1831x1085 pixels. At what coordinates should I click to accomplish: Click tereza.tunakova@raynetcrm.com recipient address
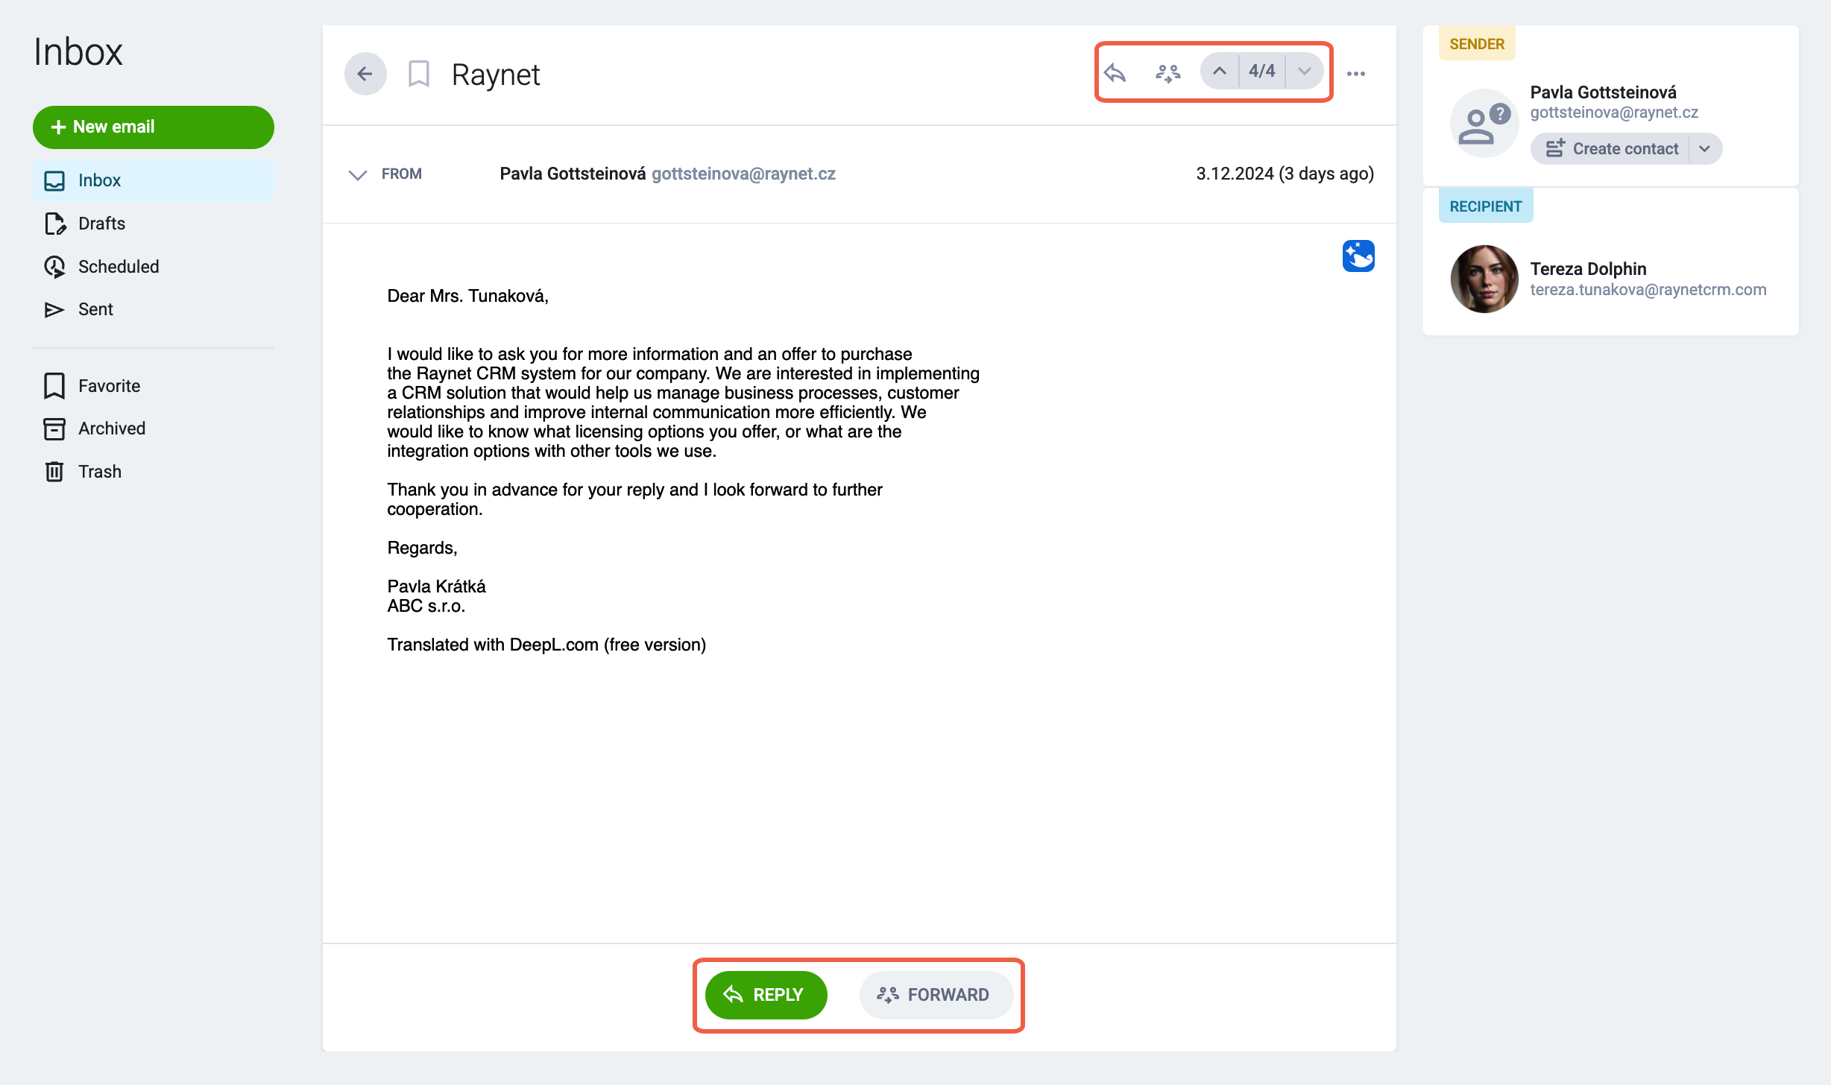[1648, 289]
